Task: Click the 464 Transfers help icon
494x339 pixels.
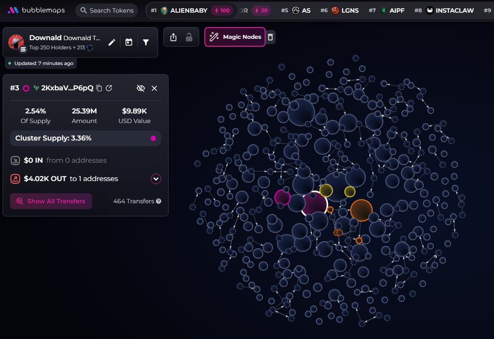Action: pyautogui.click(x=159, y=201)
